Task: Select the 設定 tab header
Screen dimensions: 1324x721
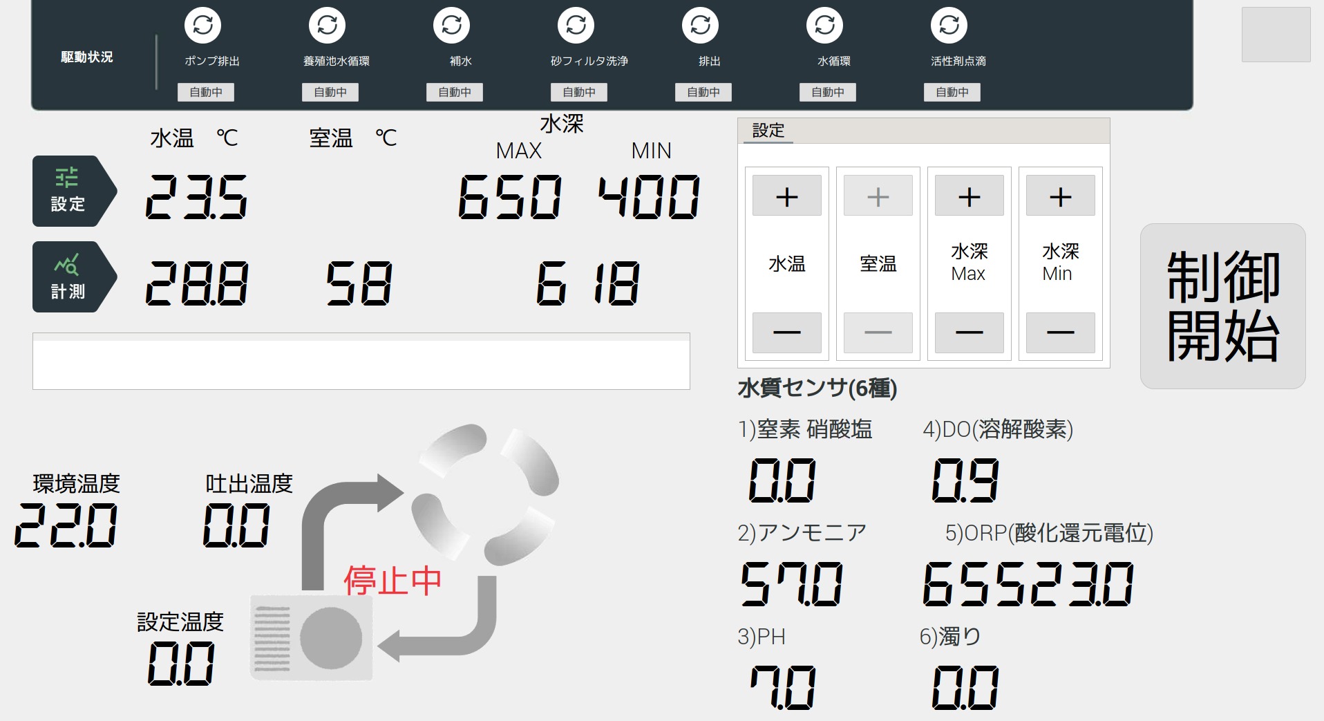Action: tap(768, 131)
